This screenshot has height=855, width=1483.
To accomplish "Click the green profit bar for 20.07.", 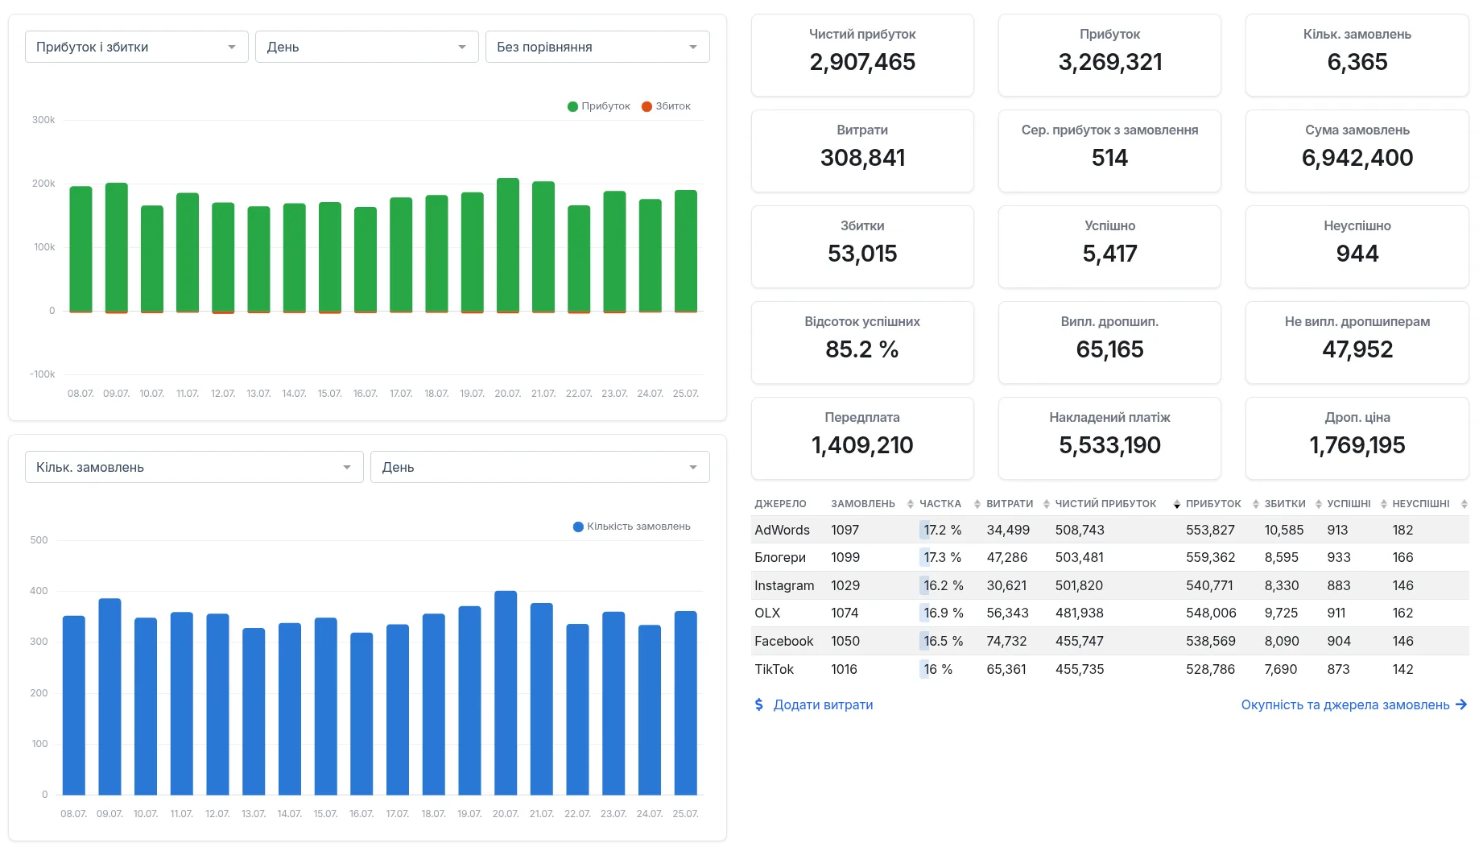I will point(508,245).
